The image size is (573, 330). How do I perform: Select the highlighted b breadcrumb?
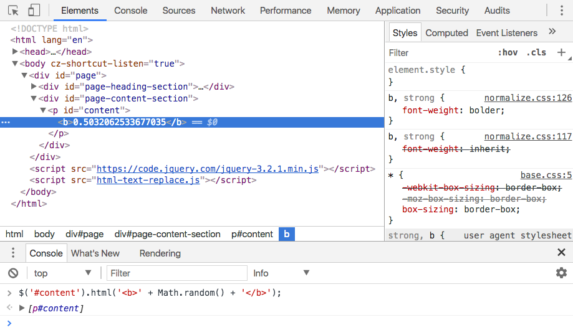(x=287, y=234)
